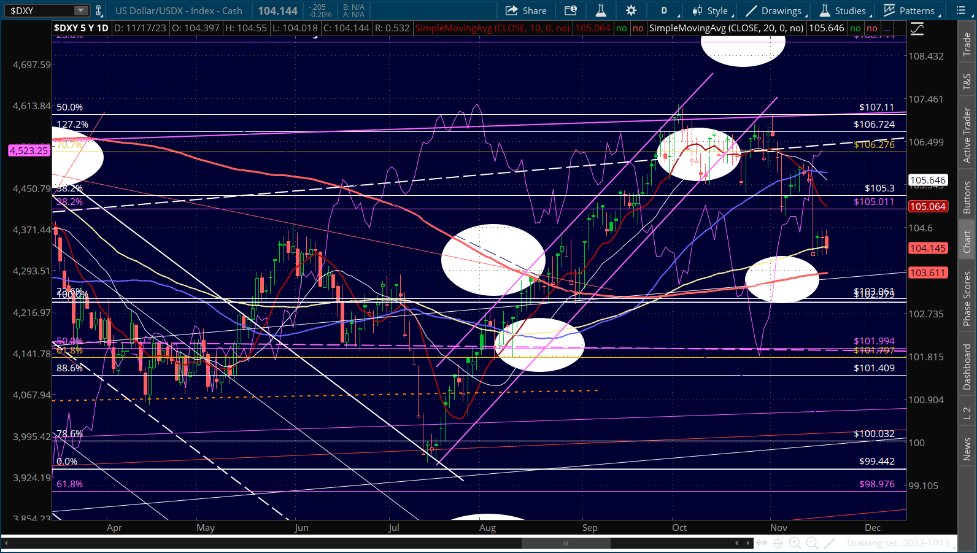Click the scale toggle icon above the price axis

tap(917, 28)
